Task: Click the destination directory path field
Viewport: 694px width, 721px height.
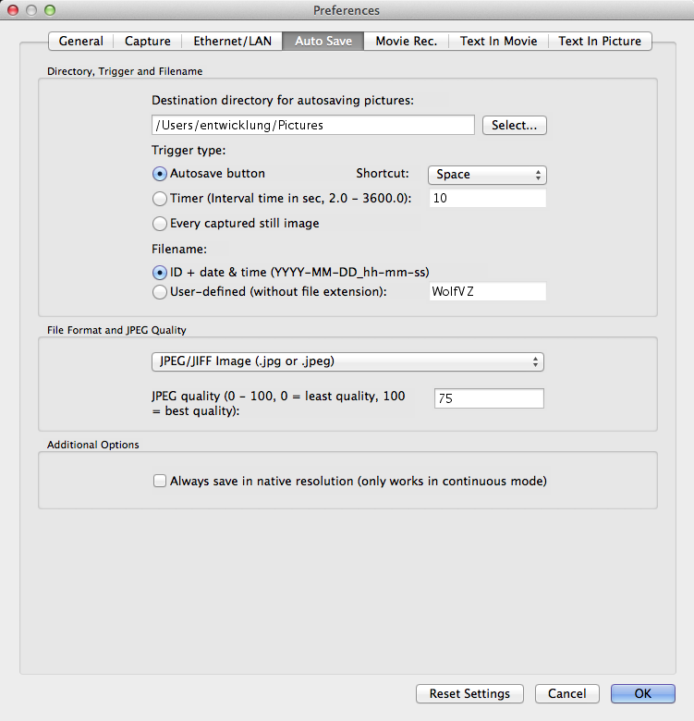Action: 312,125
